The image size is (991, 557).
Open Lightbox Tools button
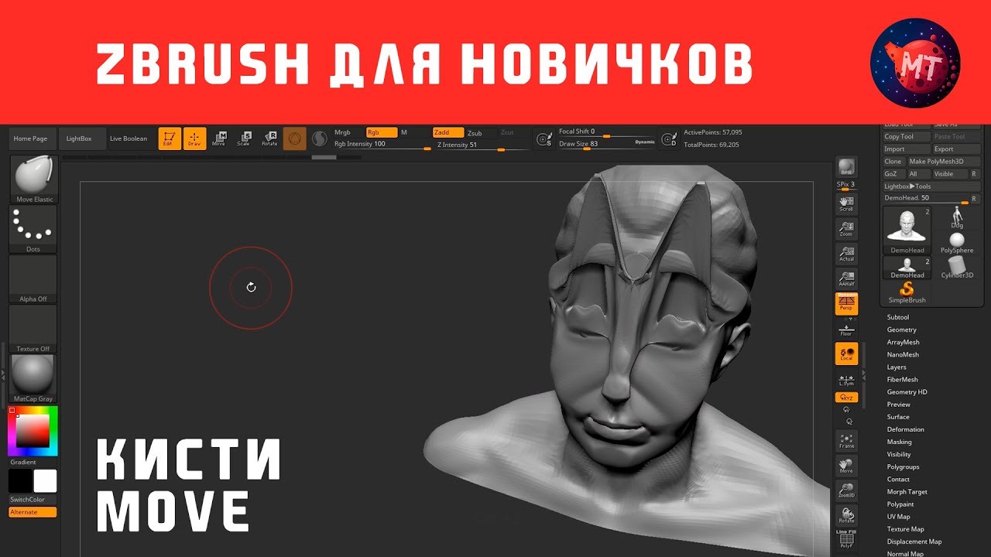[931, 186]
